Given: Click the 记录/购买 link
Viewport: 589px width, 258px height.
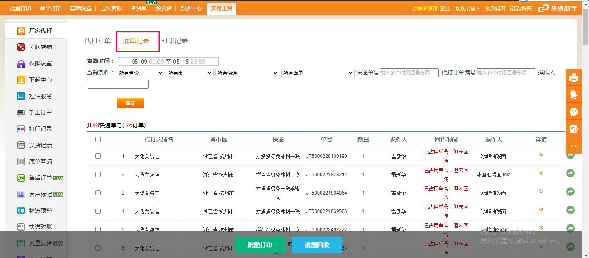Looking at the screenshot, I should pos(521,8).
